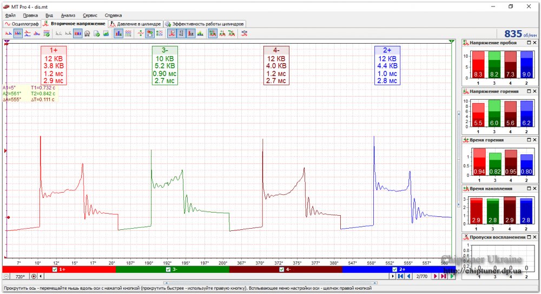Click the horizontal scroll slider below the axis
This screenshot has height=294, width=541.
pyautogui.click(x=270, y=283)
